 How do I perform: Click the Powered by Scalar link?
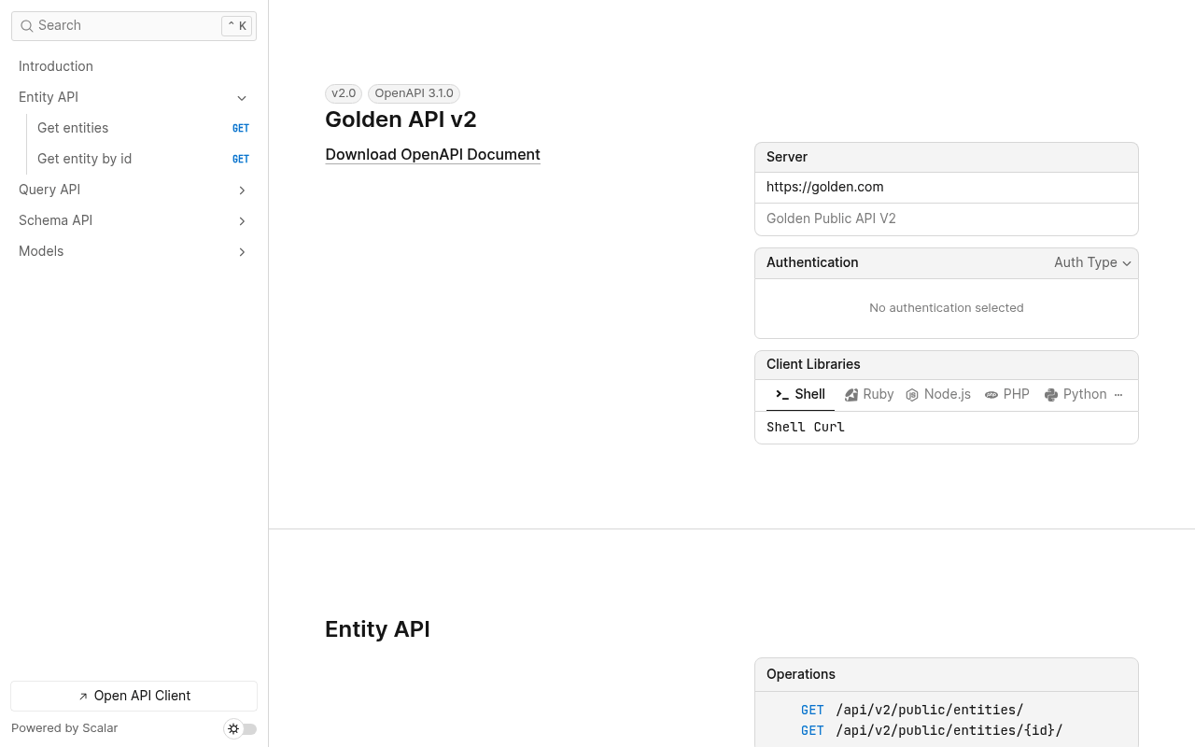(64, 728)
